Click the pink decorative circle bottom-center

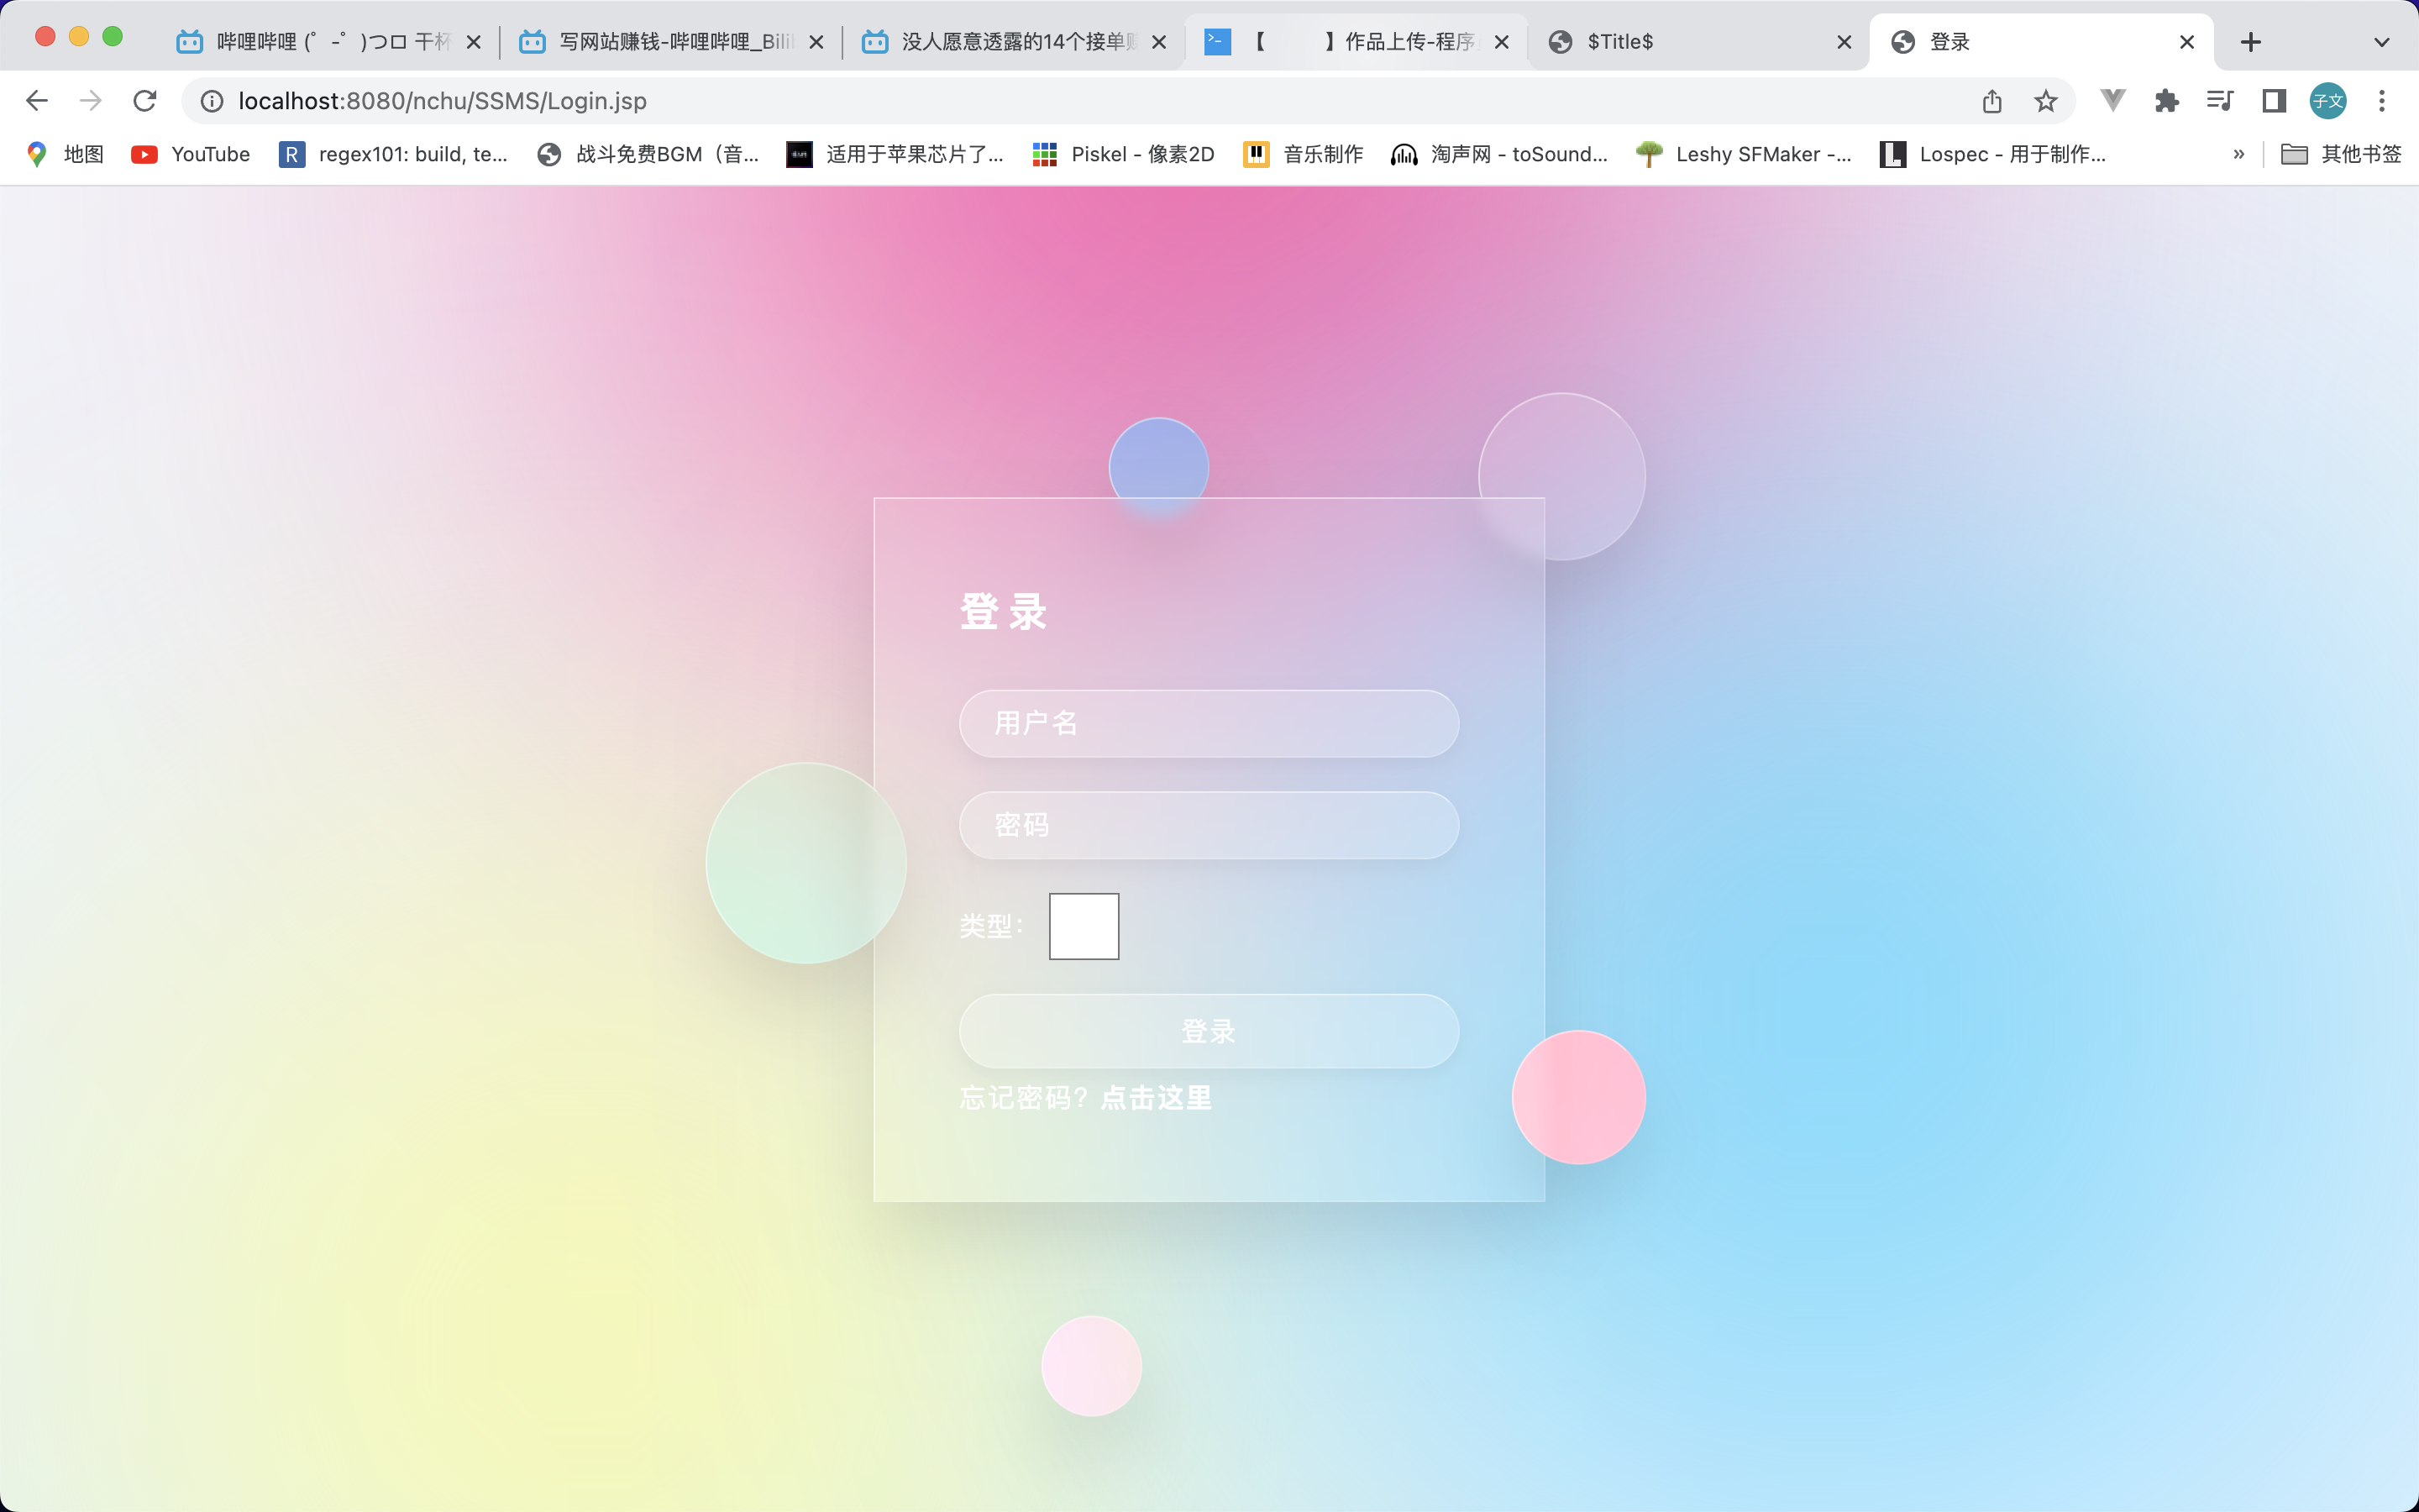(x=1092, y=1366)
